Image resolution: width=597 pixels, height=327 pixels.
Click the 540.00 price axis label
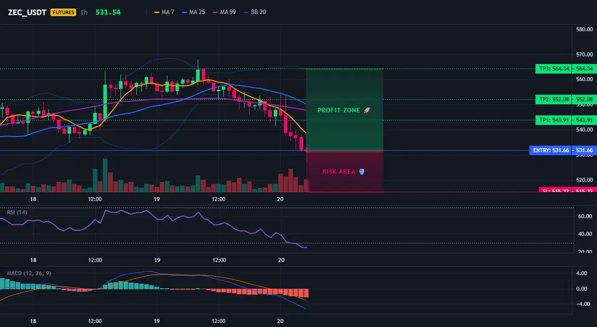tap(584, 129)
